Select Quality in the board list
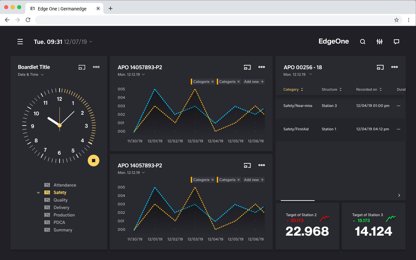416x260 pixels. pos(60,200)
